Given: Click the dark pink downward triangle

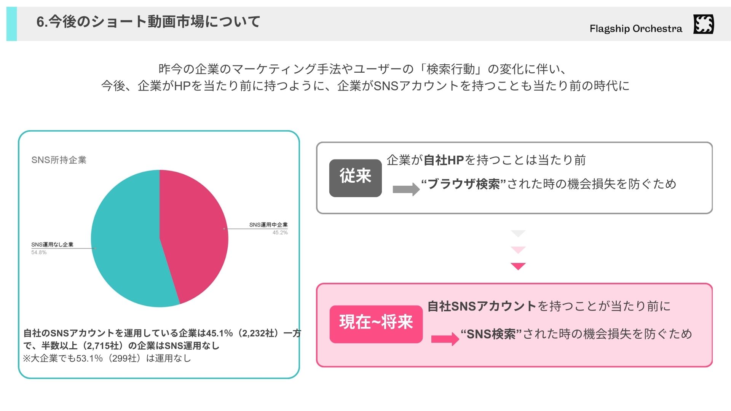Looking at the screenshot, I should 518,266.
